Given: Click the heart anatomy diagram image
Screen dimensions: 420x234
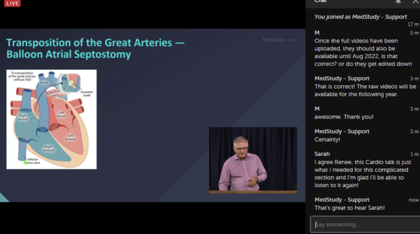Looking at the screenshot, I should 52,119.
